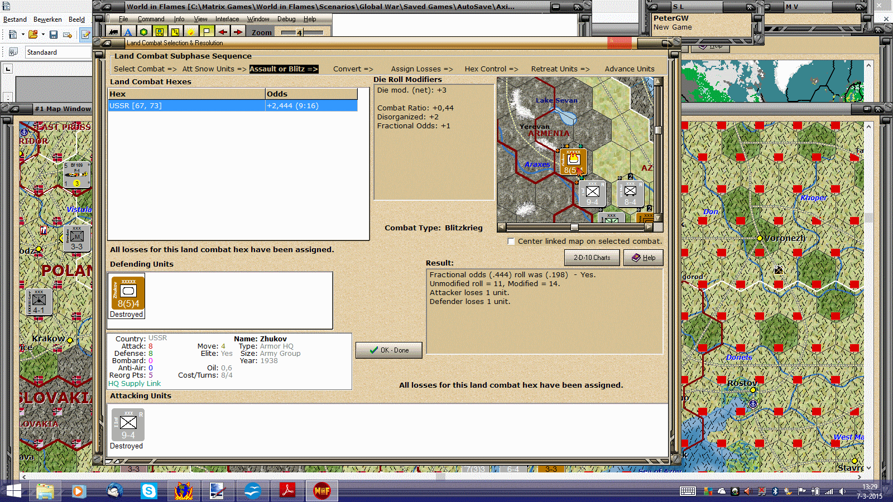This screenshot has height=502, width=893.
Task: Click the yellow unit counter toolbar icon
Action: click(160, 32)
